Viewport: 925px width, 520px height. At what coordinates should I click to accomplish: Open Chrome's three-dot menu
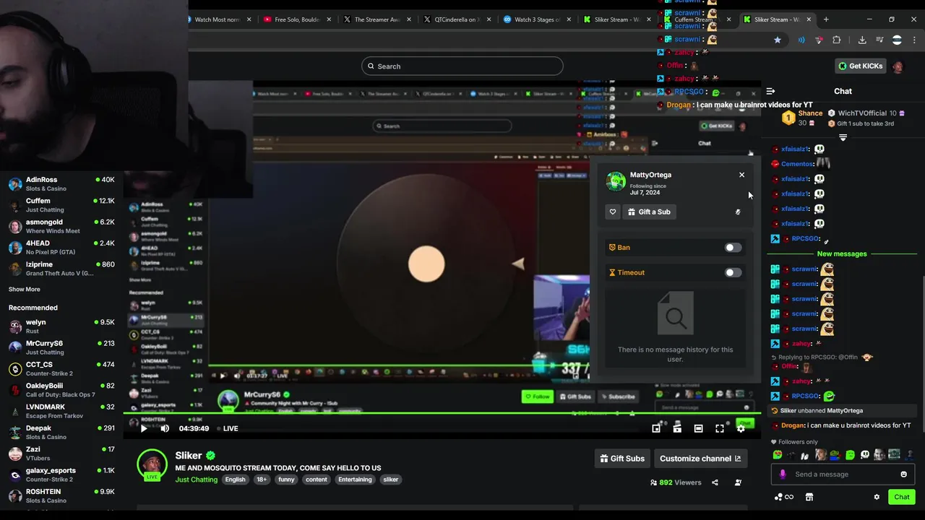tap(916, 40)
